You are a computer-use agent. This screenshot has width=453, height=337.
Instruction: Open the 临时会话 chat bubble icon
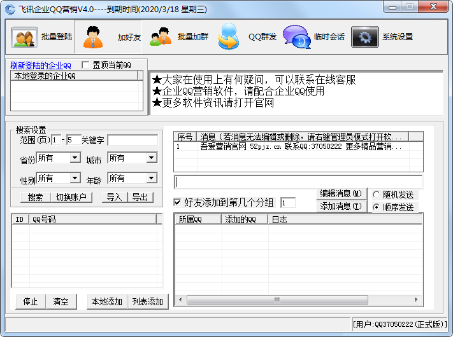pos(296,37)
